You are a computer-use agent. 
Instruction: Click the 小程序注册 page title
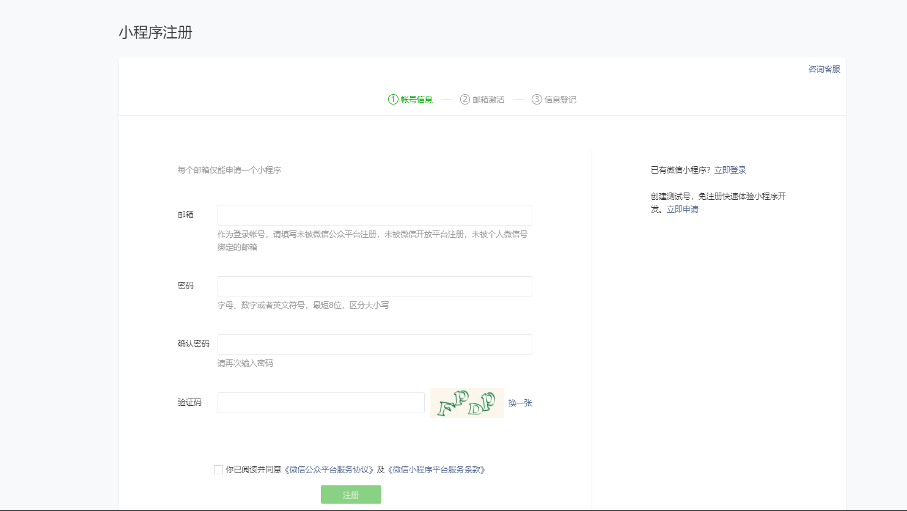click(x=156, y=32)
